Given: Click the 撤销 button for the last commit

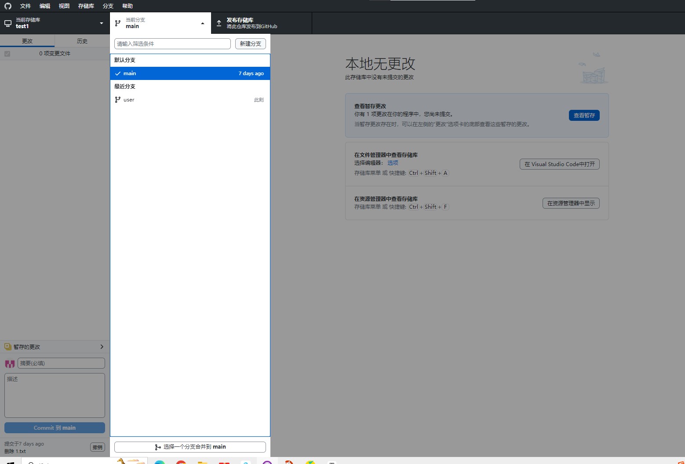Looking at the screenshot, I should click(97, 447).
